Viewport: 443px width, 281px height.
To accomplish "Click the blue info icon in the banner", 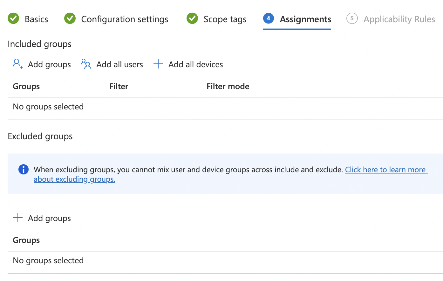I will tap(24, 170).
